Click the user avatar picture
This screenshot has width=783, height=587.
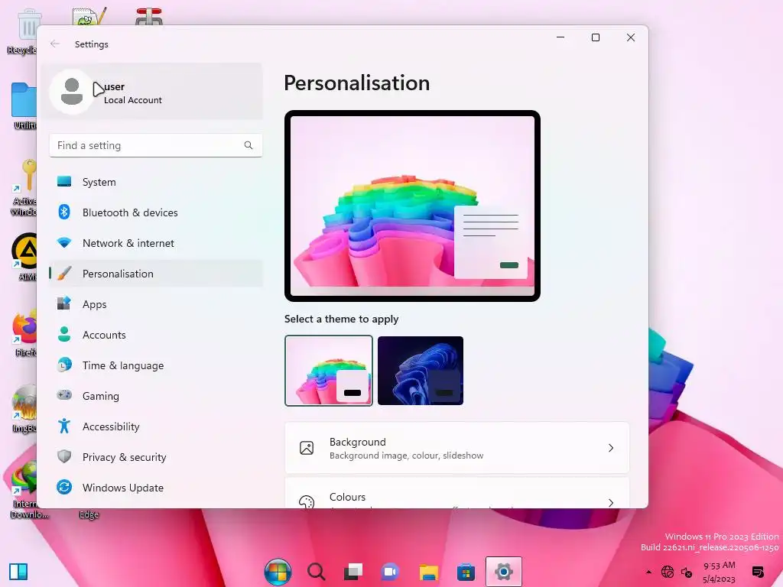click(x=72, y=92)
